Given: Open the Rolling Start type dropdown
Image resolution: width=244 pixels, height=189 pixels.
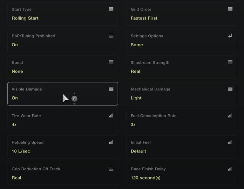Looking at the screenshot, I should point(25,18).
